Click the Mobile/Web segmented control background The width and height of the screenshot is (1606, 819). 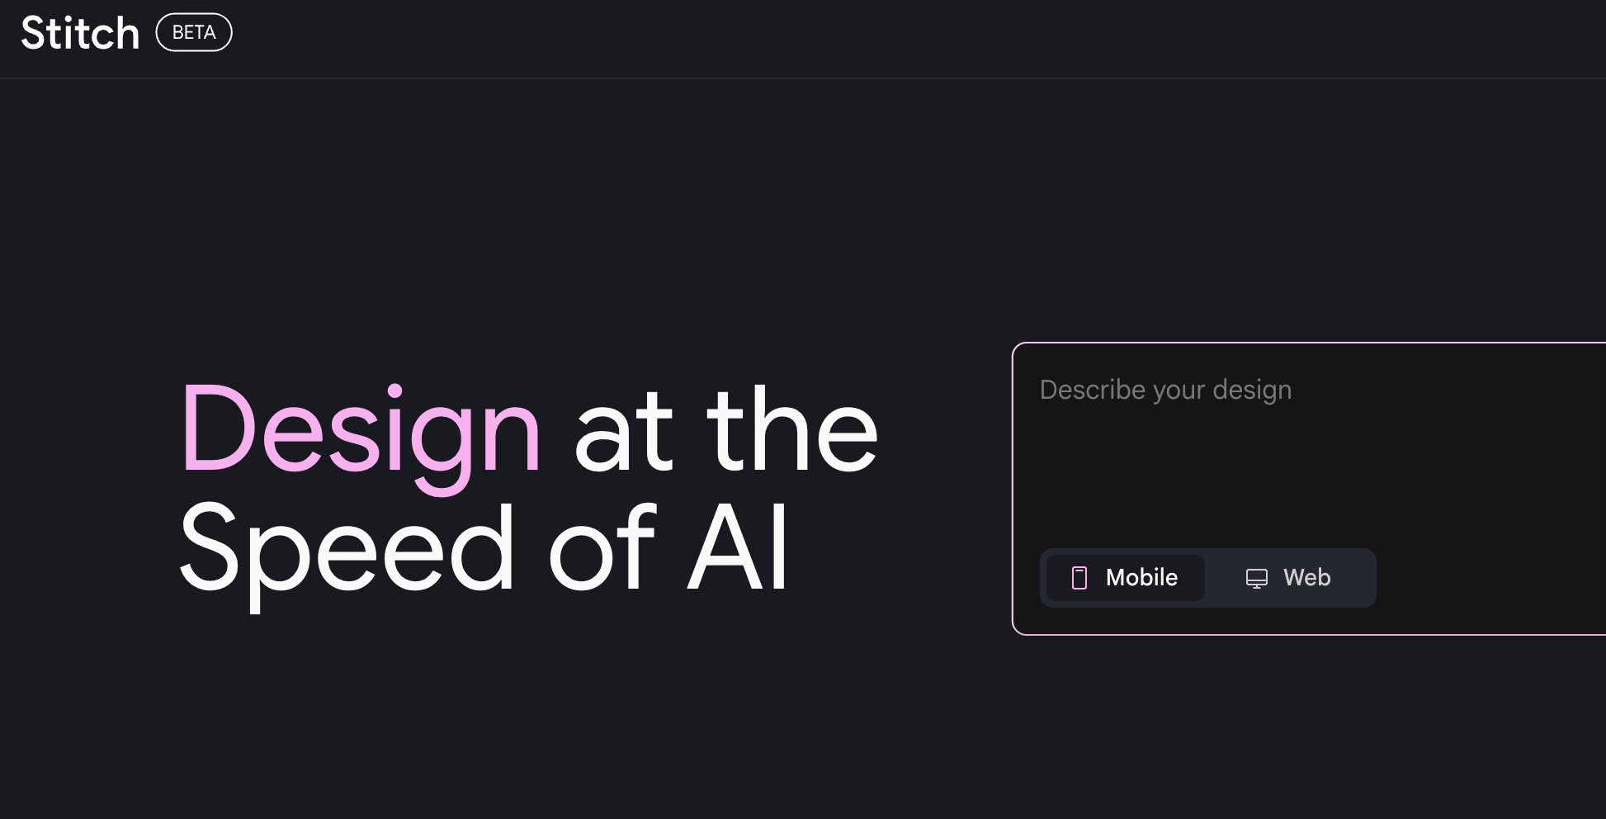pyautogui.click(x=1209, y=578)
